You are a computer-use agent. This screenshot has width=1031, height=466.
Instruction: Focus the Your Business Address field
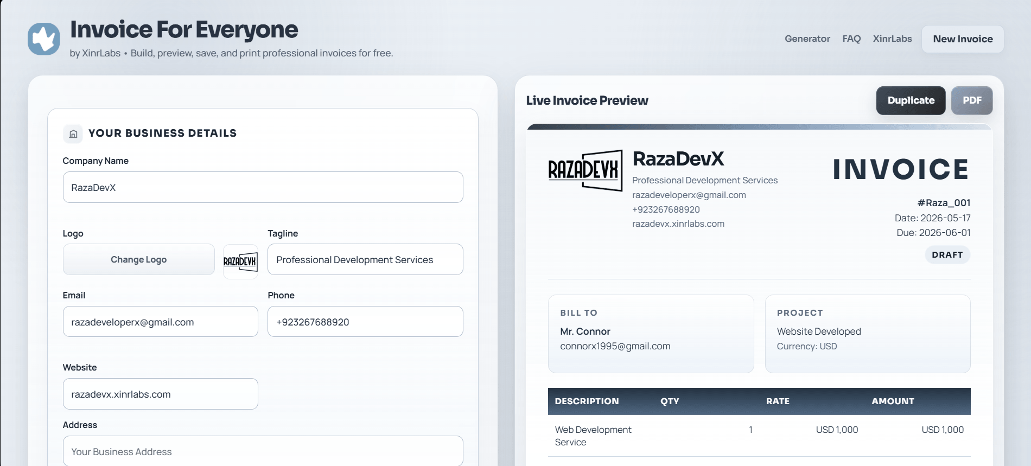click(263, 451)
